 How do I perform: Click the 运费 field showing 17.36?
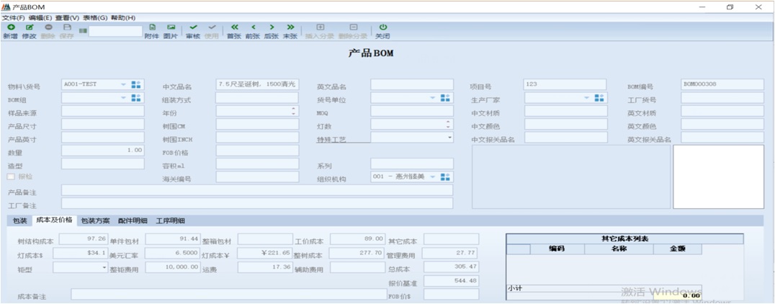pos(265,267)
